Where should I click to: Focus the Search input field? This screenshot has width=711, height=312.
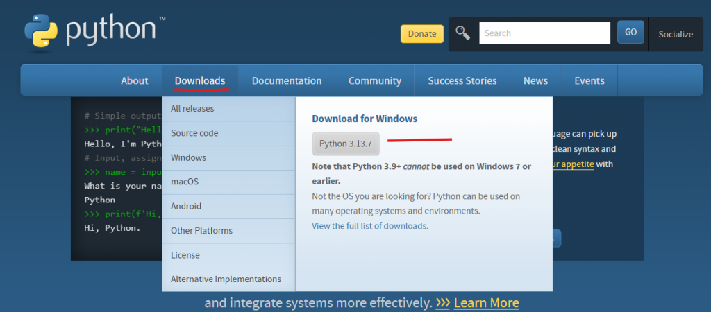544,33
